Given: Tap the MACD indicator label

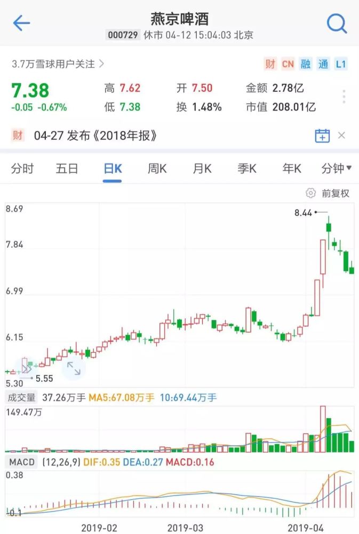Looking at the screenshot, I should pos(22,462).
